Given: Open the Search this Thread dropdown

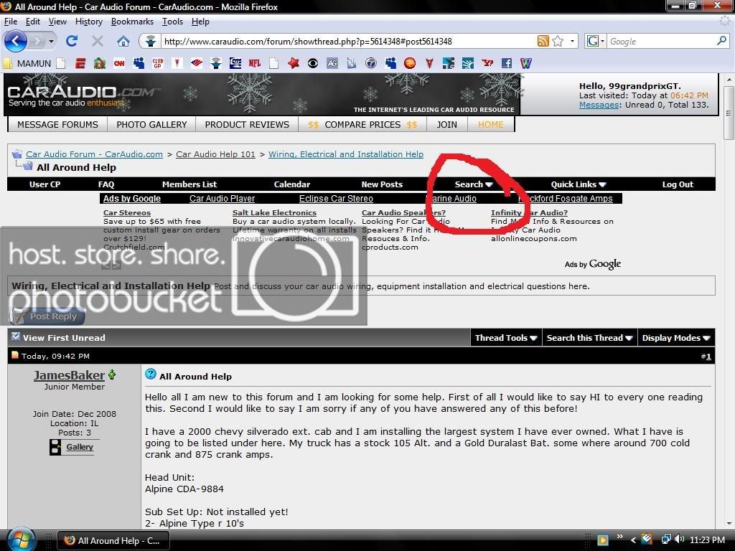Looking at the screenshot, I should (x=590, y=338).
